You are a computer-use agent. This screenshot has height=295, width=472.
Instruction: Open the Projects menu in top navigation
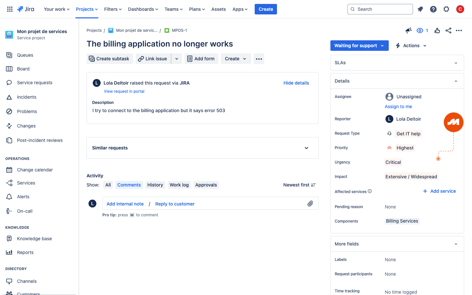pyautogui.click(x=87, y=9)
